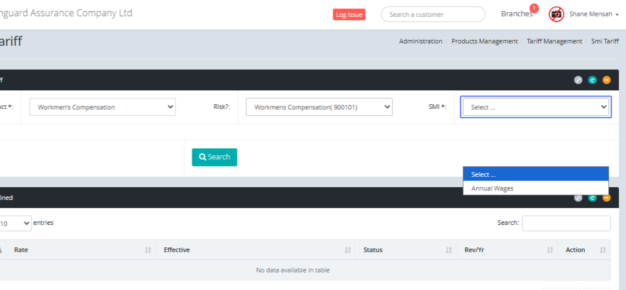Image resolution: width=626 pixels, height=290 pixels.
Task: Focus the table Search input box
Action: [x=566, y=223]
